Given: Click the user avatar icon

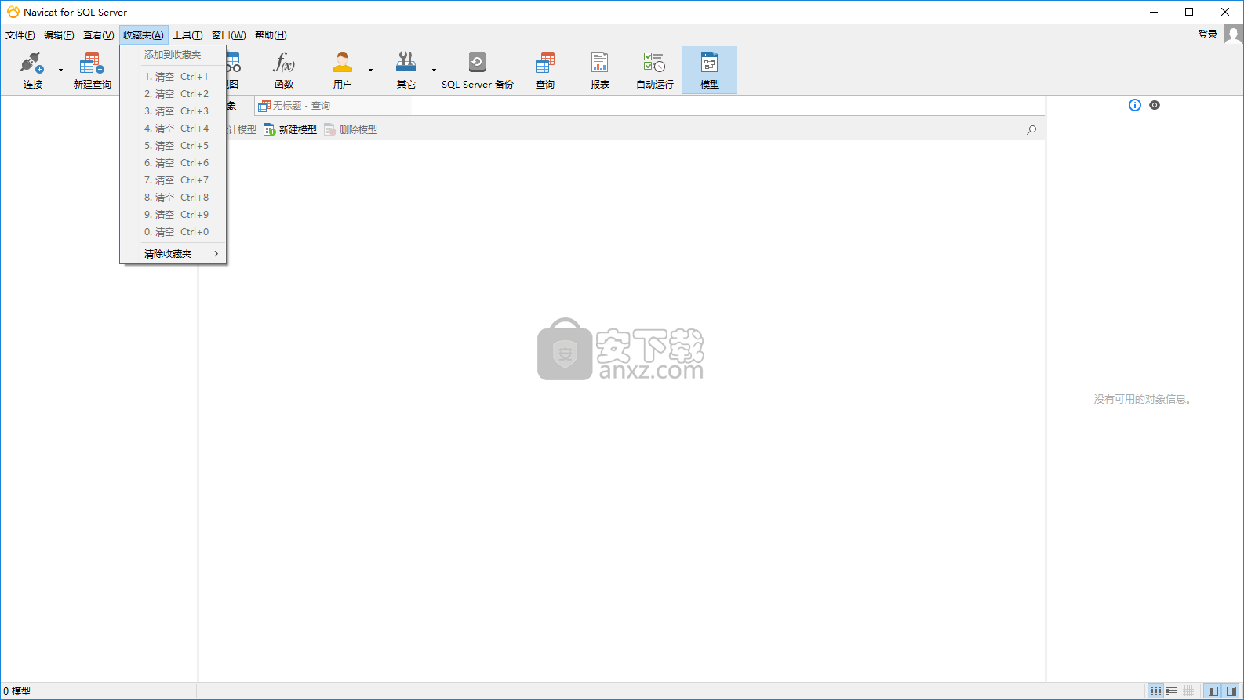Looking at the screenshot, I should [x=1233, y=35].
